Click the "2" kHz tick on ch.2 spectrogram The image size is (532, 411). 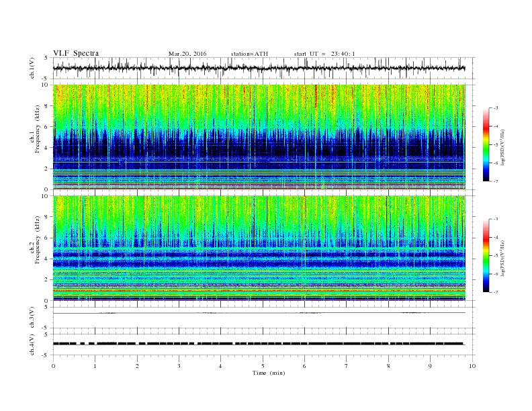tap(47, 280)
